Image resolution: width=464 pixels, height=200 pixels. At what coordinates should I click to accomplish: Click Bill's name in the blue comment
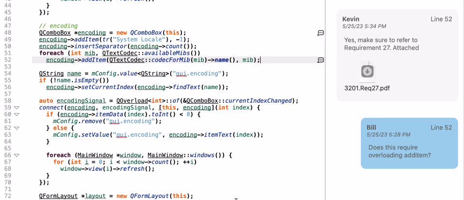tap(372, 127)
